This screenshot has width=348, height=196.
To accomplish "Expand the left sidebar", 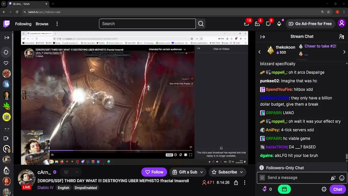I will tap(7, 38).
